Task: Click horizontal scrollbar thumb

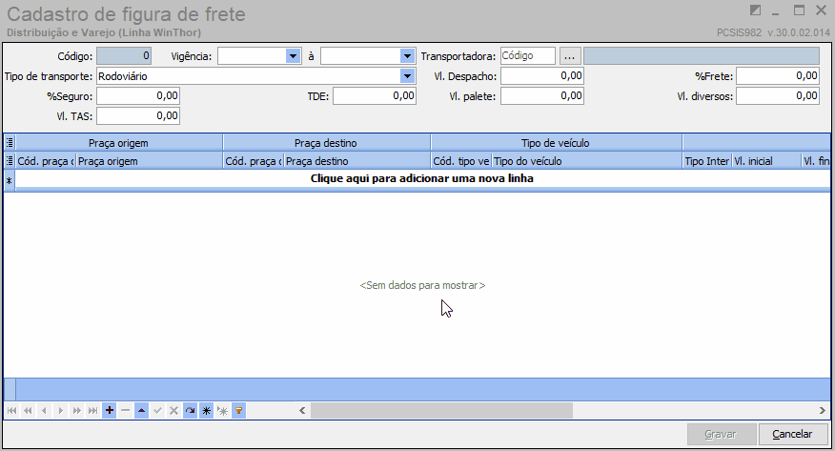Action: 442,411
